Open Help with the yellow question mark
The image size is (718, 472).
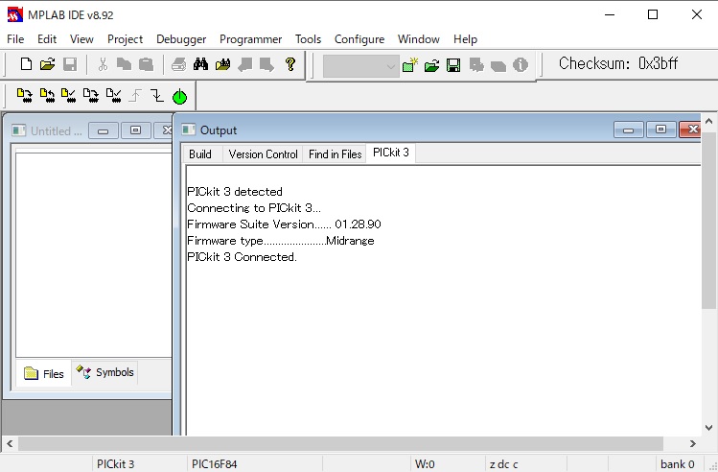pyautogui.click(x=290, y=64)
